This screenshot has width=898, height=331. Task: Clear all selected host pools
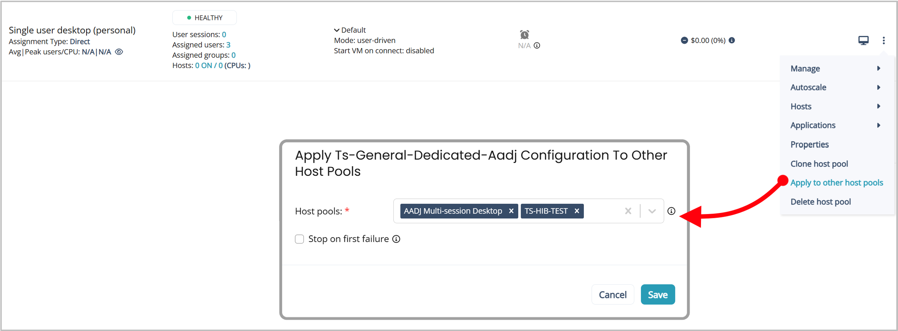628,211
